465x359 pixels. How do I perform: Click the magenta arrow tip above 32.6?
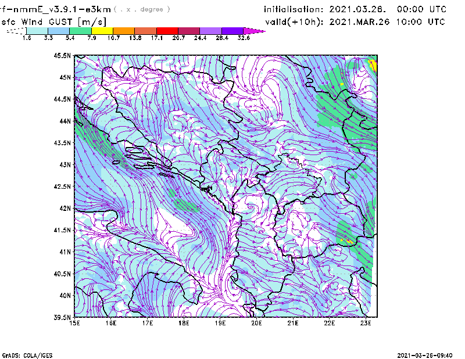point(254,31)
